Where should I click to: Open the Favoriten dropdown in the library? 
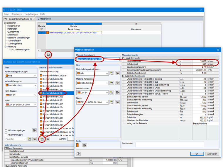coord(25,139)
